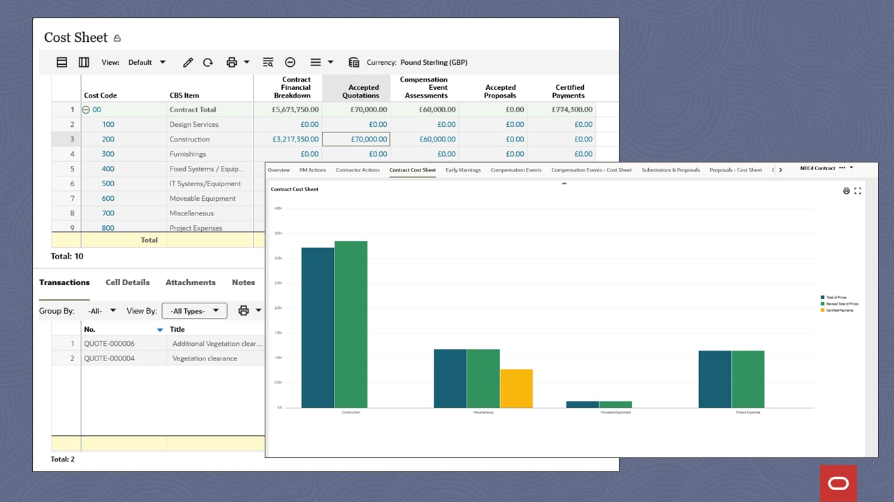Click the collapse-all minus circle icon
This screenshot has height=502, width=894.
click(x=290, y=62)
